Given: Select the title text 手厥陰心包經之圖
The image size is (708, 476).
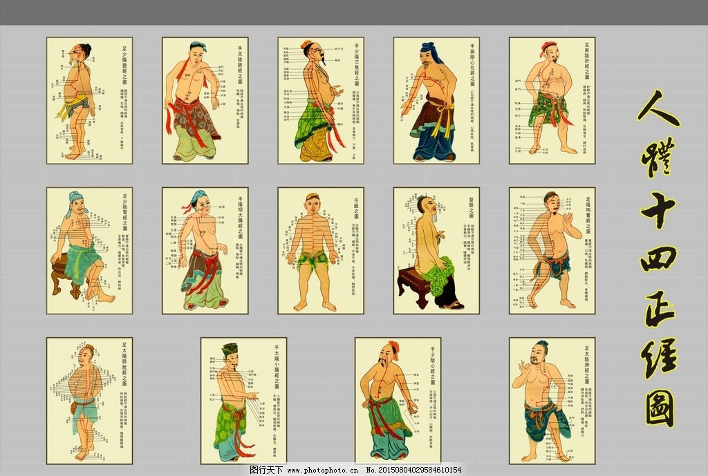Looking at the screenshot, I should pos(472,64).
